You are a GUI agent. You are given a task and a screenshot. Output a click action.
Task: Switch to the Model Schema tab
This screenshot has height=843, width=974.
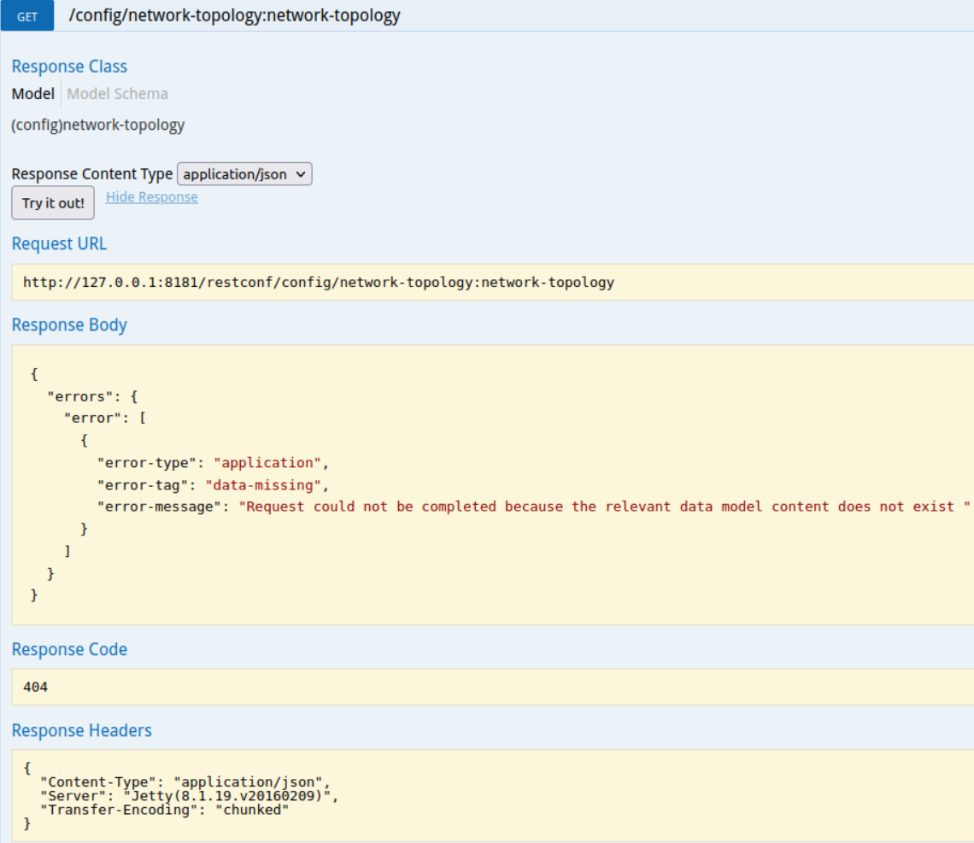click(117, 94)
